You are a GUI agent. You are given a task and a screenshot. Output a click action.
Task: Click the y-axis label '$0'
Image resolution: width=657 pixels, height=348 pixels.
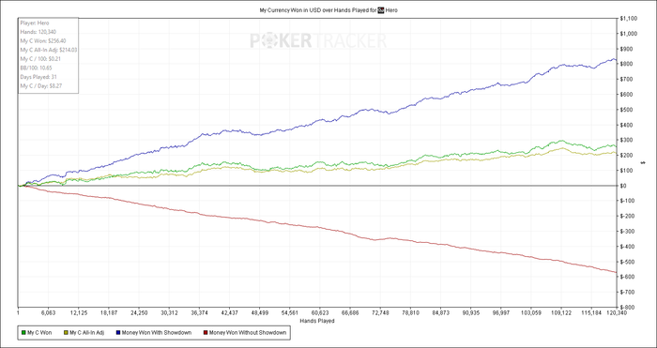[x=622, y=186]
